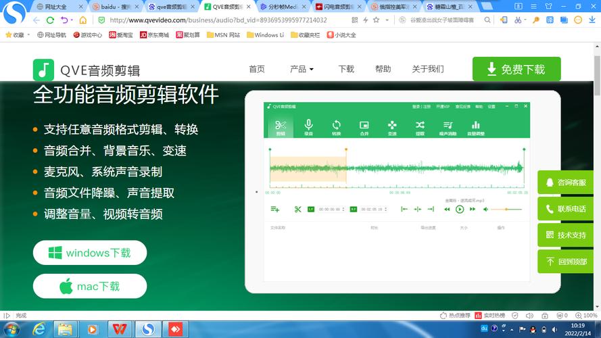
Task: Bookmark the page with the star icon
Action: click(376, 20)
